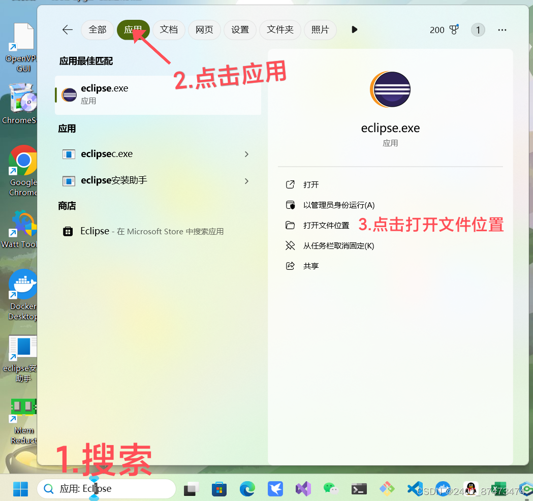Open Mem Reduct desktop shortcut
Viewport: 533px width, 501px height.
[x=23, y=421]
